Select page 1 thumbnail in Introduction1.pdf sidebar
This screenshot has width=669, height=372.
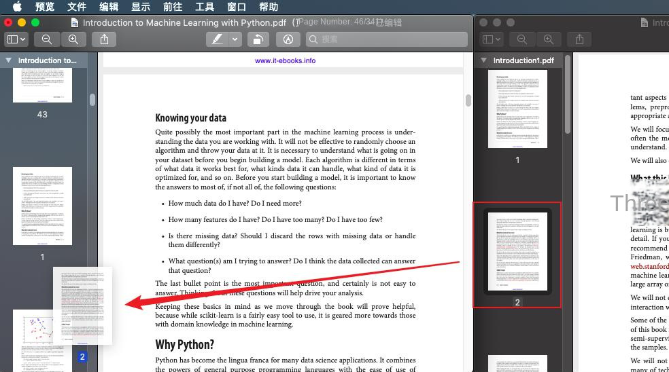[x=517, y=109]
